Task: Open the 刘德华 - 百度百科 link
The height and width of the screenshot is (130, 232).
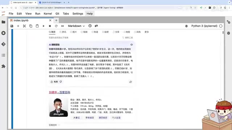Action: pyautogui.click(x=59, y=92)
